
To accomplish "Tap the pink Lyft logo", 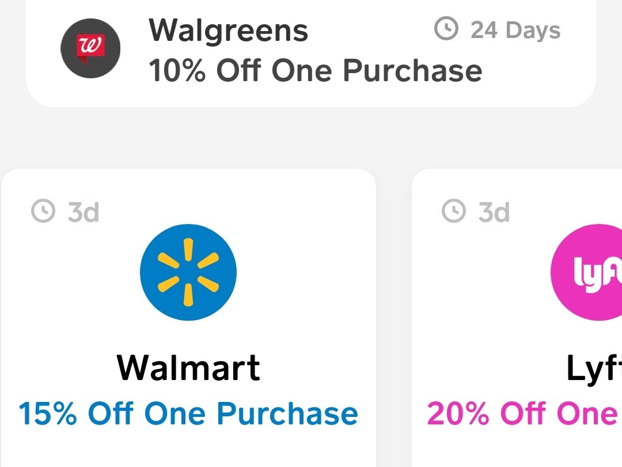I will click(586, 272).
